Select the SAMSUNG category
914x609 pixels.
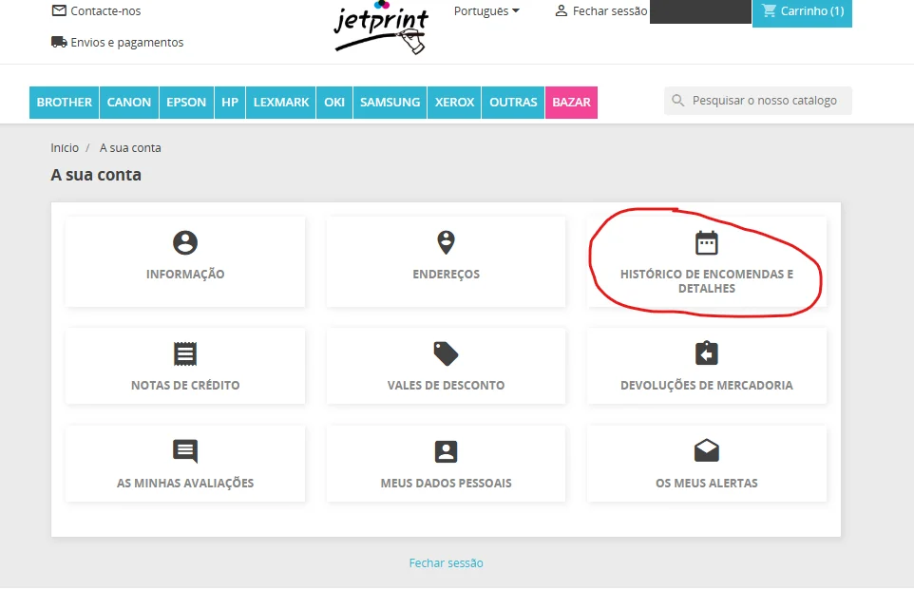tap(390, 103)
